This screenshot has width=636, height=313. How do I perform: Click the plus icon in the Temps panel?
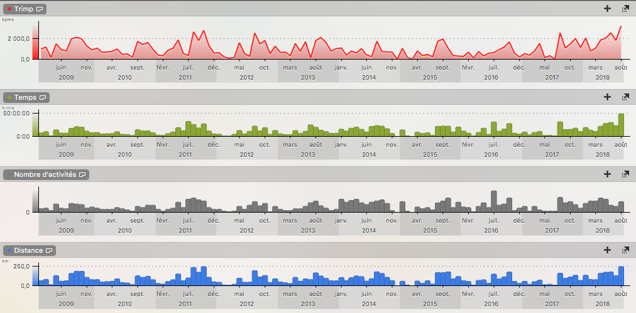[x=607, y=97]
